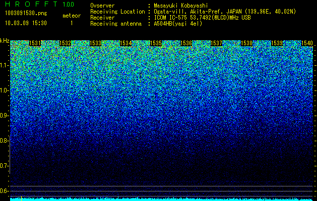Click the kHz axis unit label
Image resolution: width=317 pixels, height=201 pixels.
coord(5,41)
